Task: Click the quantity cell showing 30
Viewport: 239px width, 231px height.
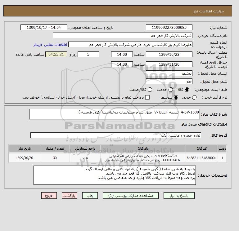Action: [x=55, y=158]
